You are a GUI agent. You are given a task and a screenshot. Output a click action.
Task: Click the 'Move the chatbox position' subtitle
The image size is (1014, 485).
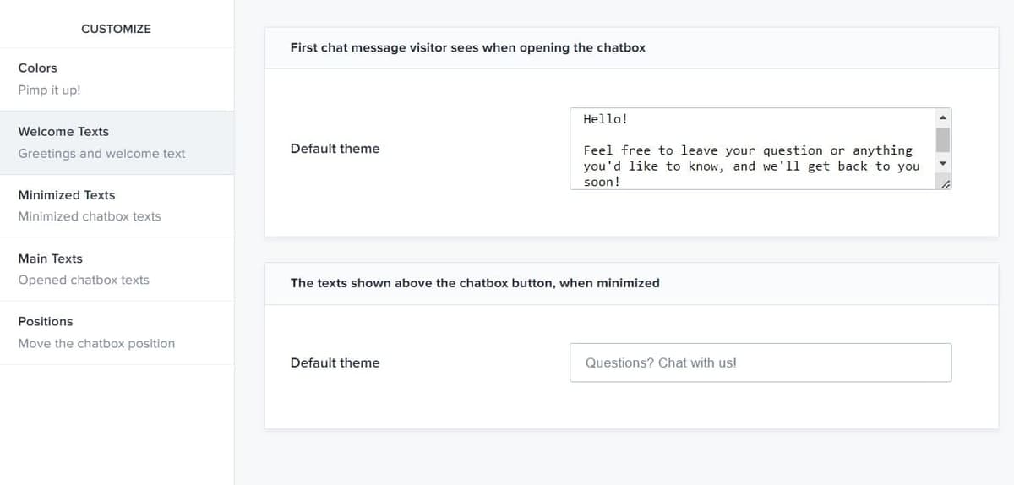(96, 343)
